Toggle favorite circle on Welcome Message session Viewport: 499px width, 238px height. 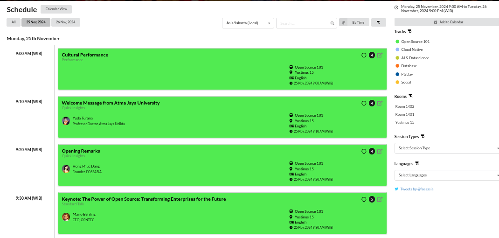(364, 103)
